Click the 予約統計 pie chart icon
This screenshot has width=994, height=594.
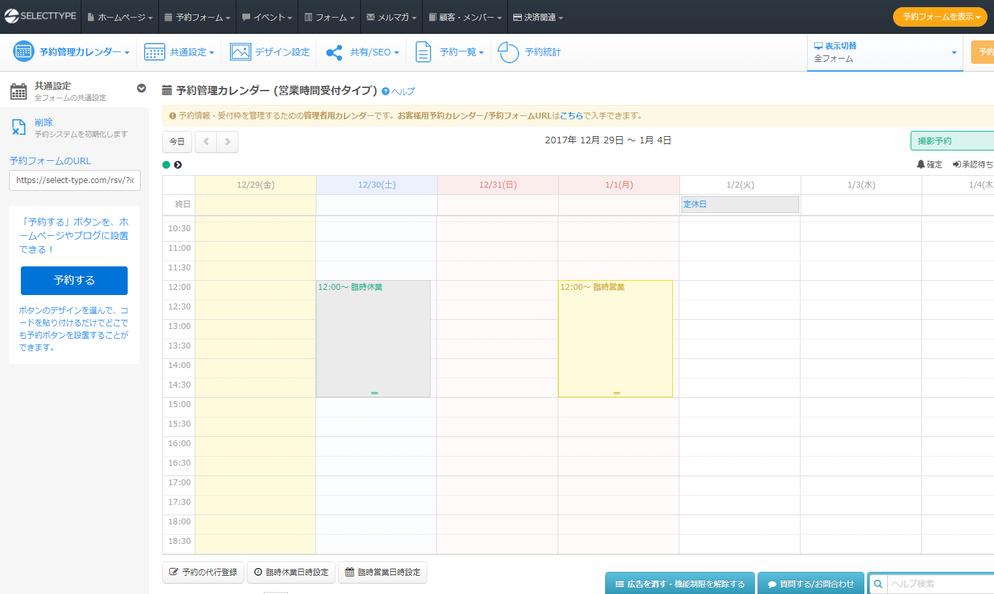click(x=508, y=52)
